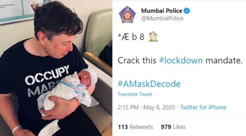
Task: Click Translate Tweet
Action: [135, 94]
